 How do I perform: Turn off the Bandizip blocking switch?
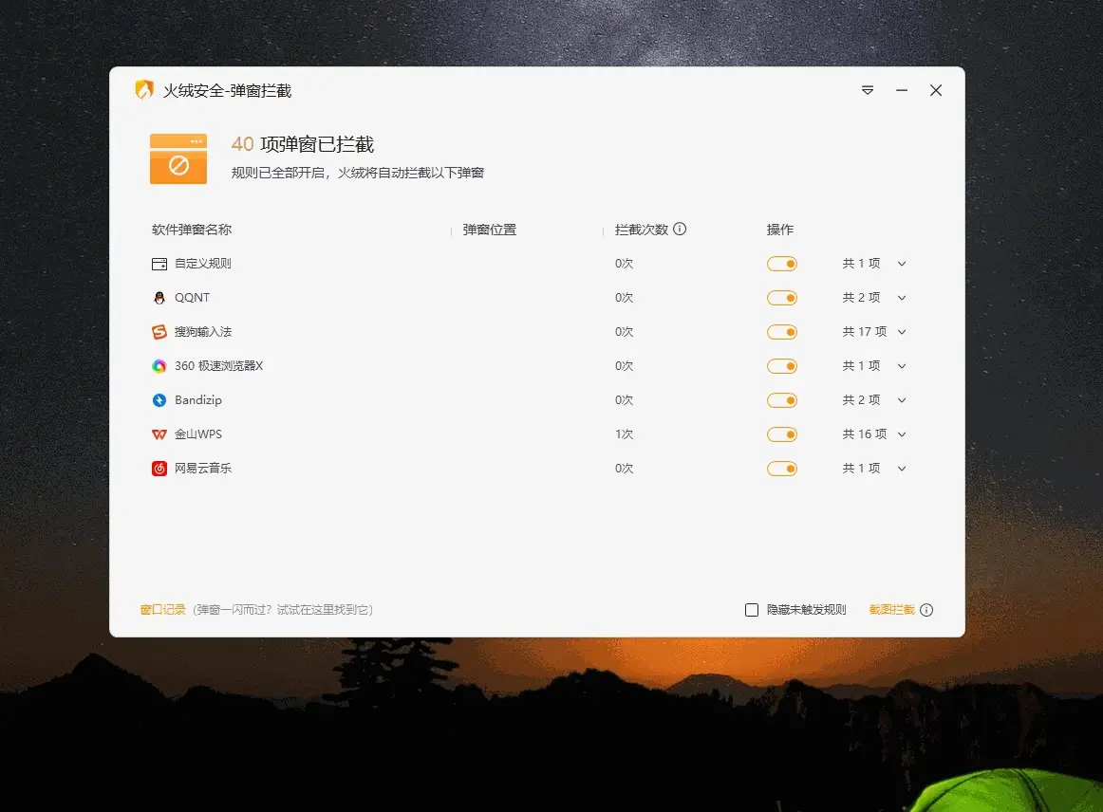tap(781, 400)
